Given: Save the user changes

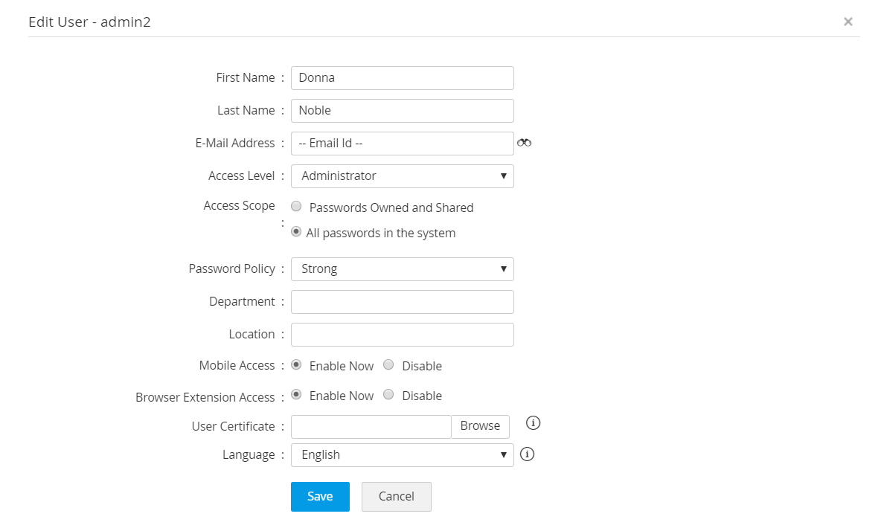Looking at the screenshot, I should click(320, 497).
